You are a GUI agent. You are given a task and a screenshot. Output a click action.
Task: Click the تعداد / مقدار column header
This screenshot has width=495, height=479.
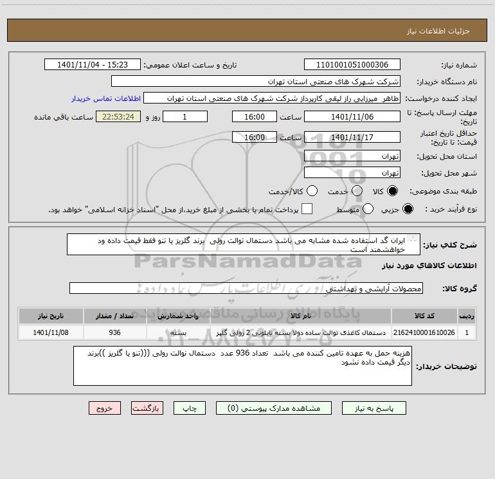click(115, 316)
